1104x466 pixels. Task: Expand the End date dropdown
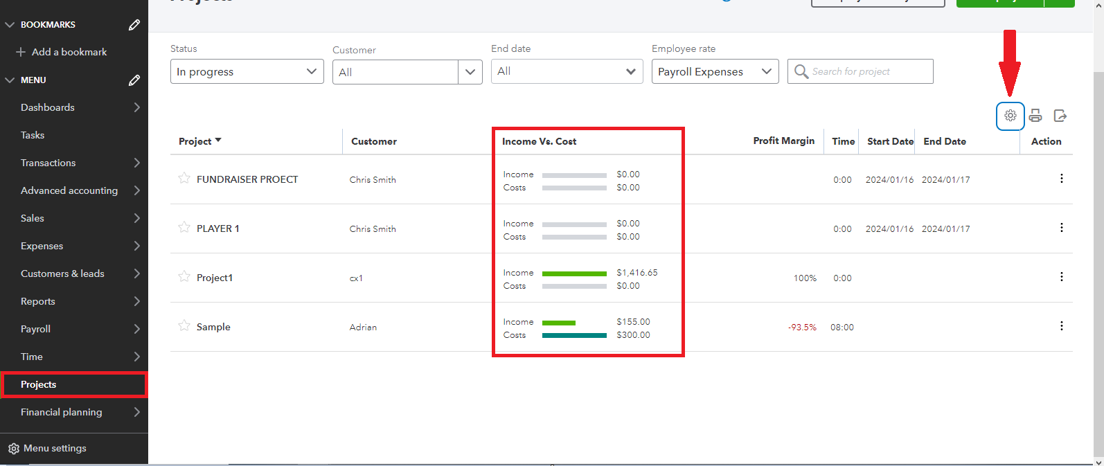567,71
